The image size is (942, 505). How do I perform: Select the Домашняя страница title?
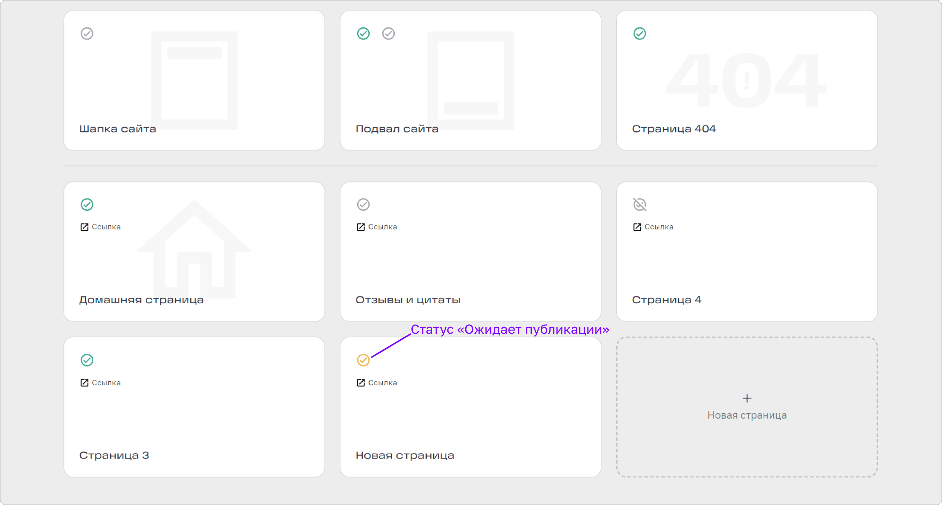click(x=141, y=300)
